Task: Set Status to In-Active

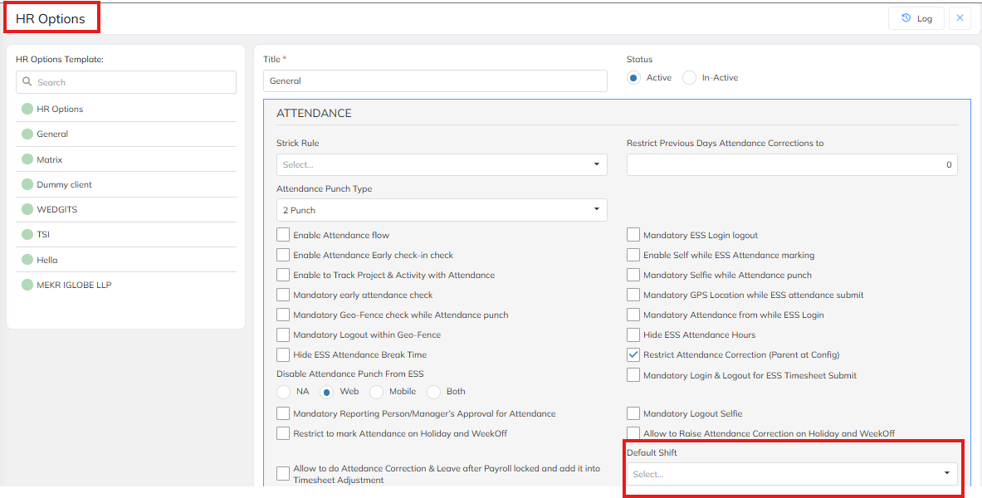Action: (x=690, y=78)
